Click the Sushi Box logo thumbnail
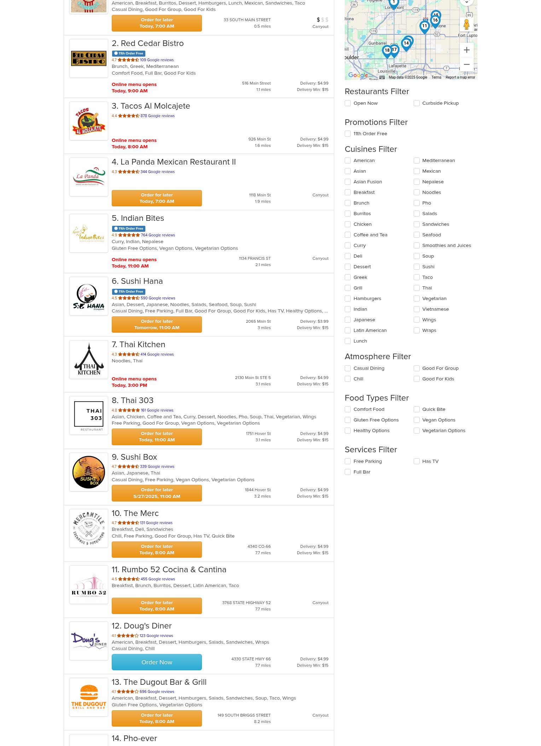541x746 pixels. coord(89,472)
